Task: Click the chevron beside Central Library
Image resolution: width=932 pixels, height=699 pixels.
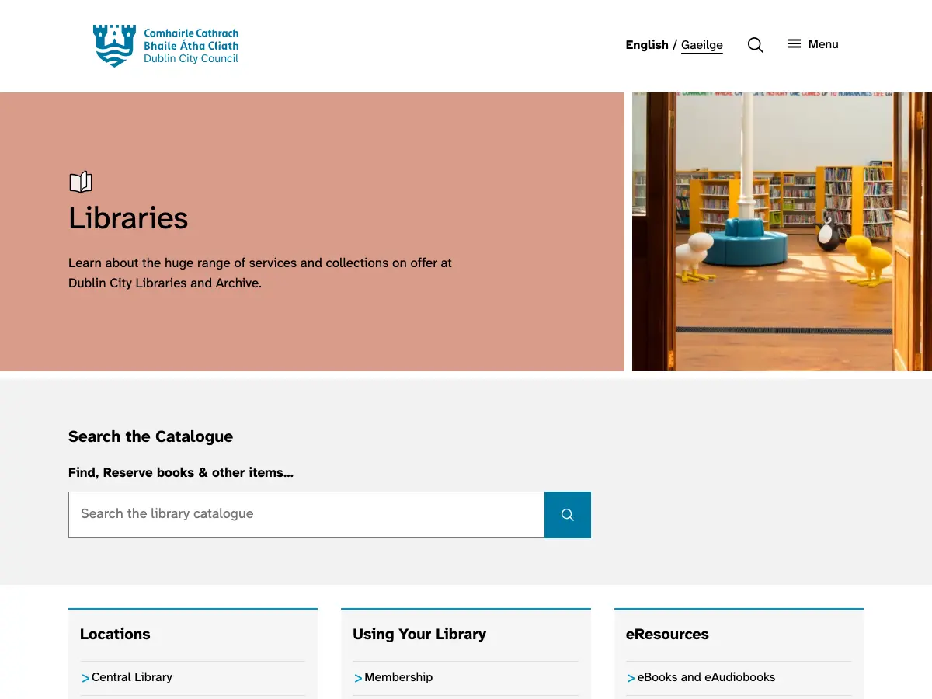Action: 85,679
